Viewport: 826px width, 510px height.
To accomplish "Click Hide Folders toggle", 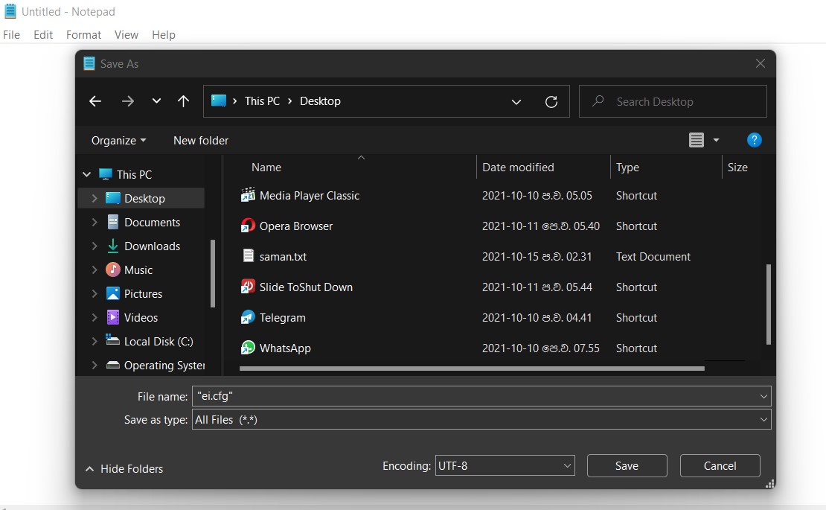I will (x=124, y=469).
